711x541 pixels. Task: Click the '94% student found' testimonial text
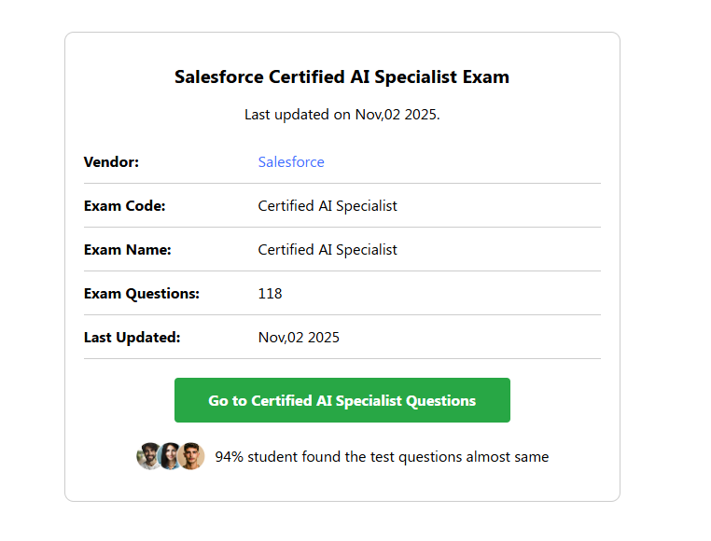point(382,457)
